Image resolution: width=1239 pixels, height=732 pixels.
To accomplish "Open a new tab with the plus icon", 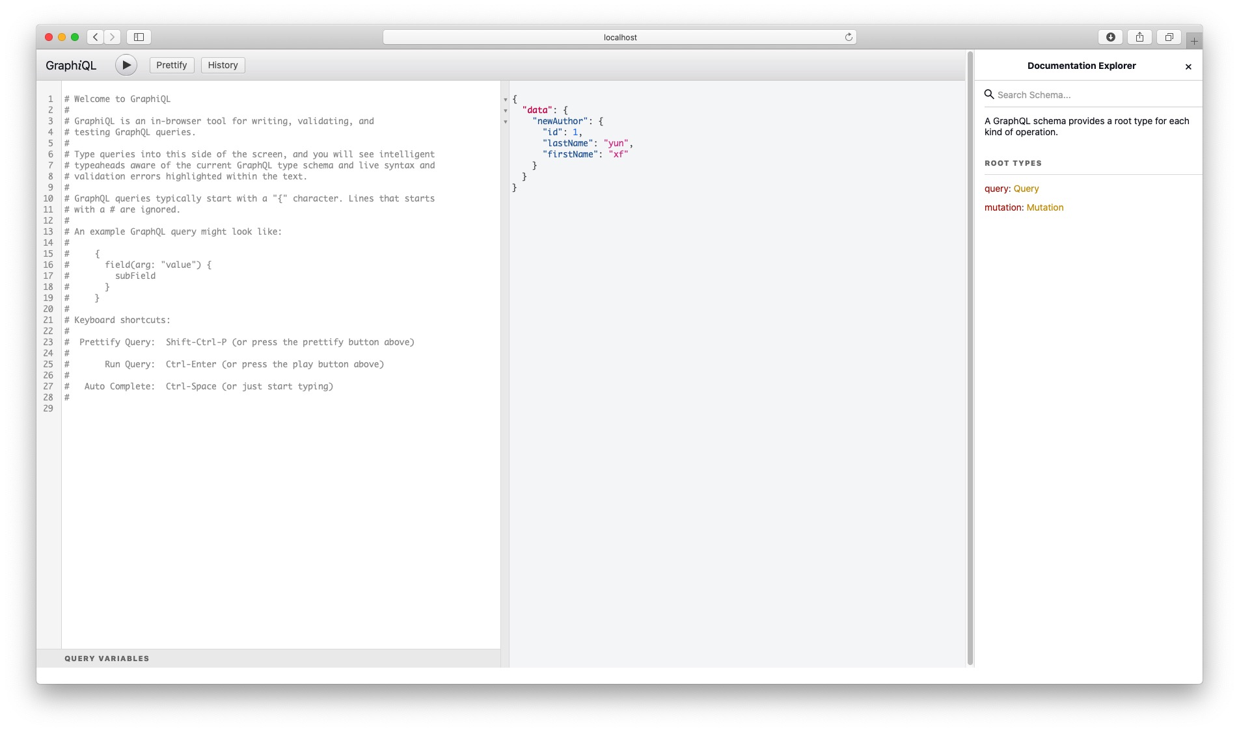I will coord(1195,40).
